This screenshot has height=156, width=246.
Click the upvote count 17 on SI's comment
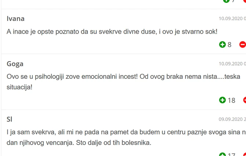coord(231,155)
